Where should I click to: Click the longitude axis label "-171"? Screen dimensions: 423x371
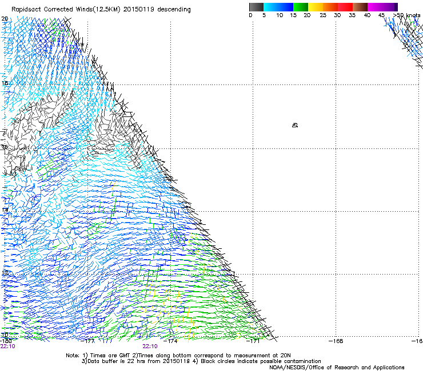[x=253, y=341]
